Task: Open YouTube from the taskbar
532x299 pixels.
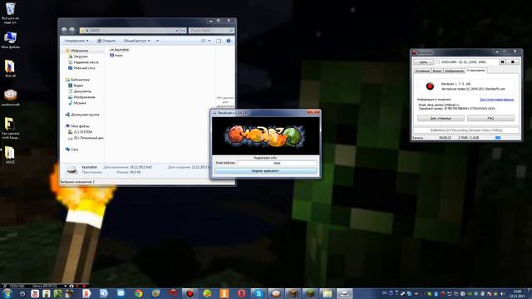Action: point(35,293)
